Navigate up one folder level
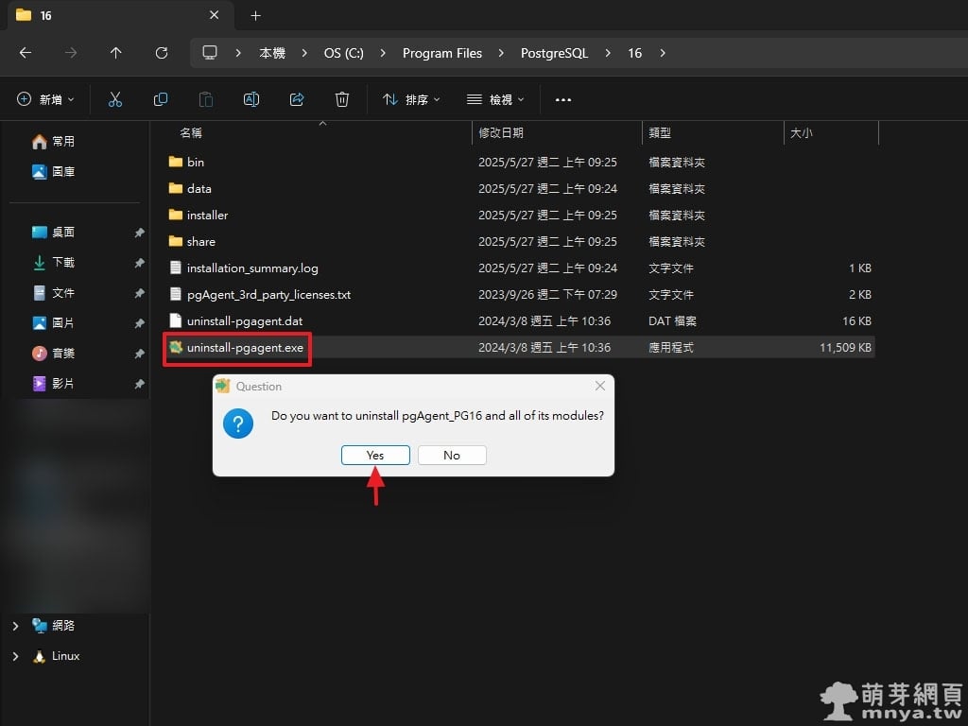 coord(116,53)
